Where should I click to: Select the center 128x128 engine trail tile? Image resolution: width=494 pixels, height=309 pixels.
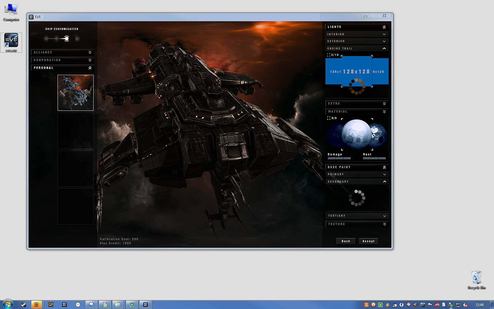pyautogui.click(x=357, y=71)
